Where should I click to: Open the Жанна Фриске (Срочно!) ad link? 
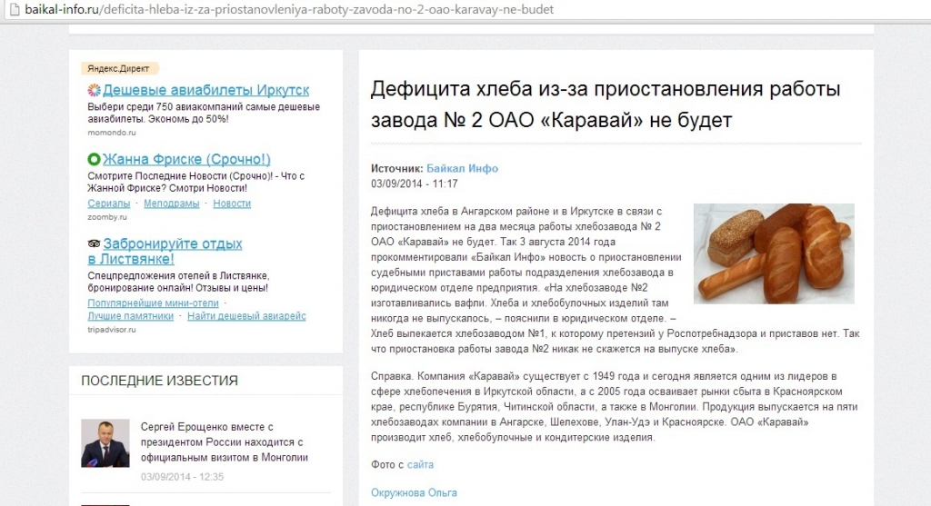(186, 160)
